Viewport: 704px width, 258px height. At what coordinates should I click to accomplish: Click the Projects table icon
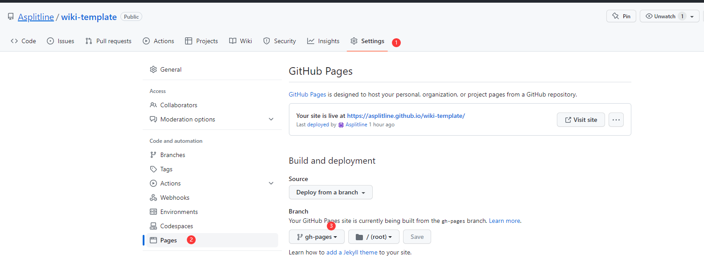[189, 41]
